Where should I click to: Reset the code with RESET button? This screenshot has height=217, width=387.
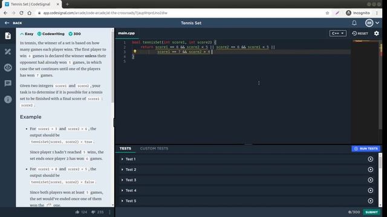pos(360,33)
